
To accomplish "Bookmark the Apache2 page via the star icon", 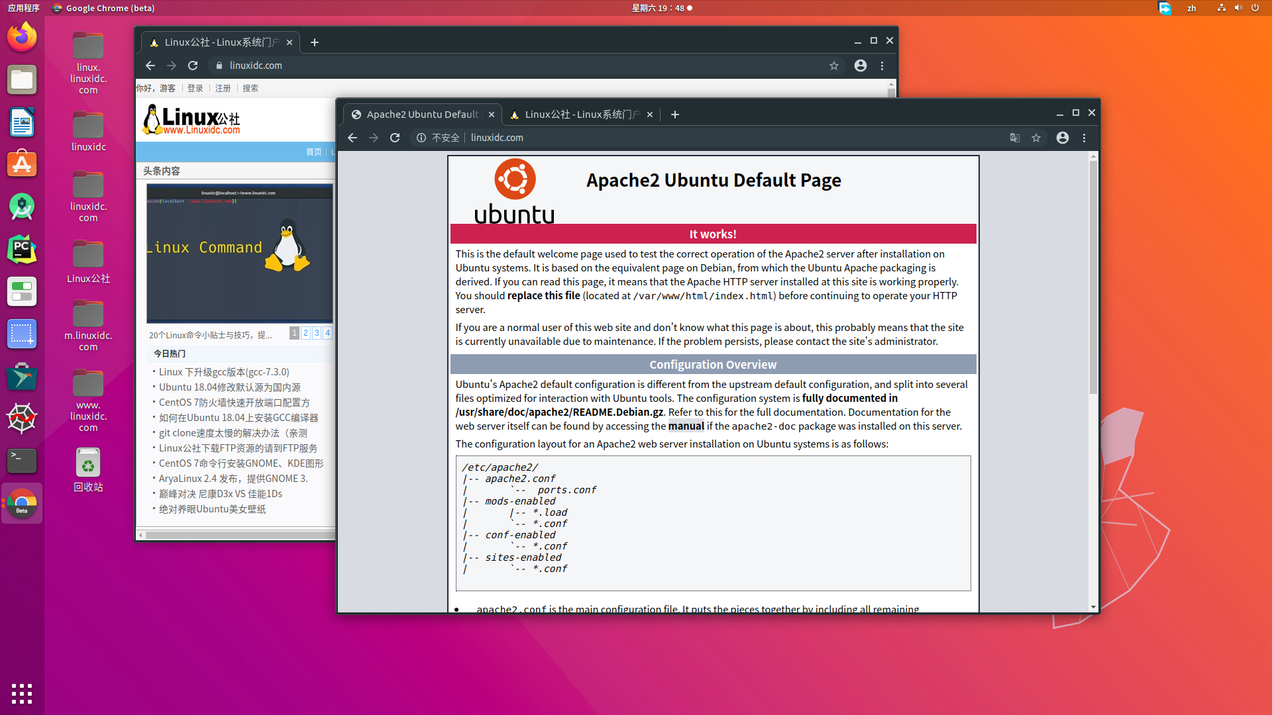I will click(1036, 138).
